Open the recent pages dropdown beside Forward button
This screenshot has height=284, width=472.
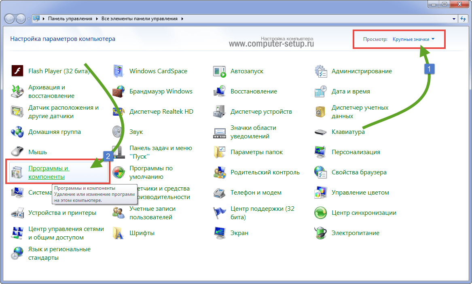tap(29, 19)
